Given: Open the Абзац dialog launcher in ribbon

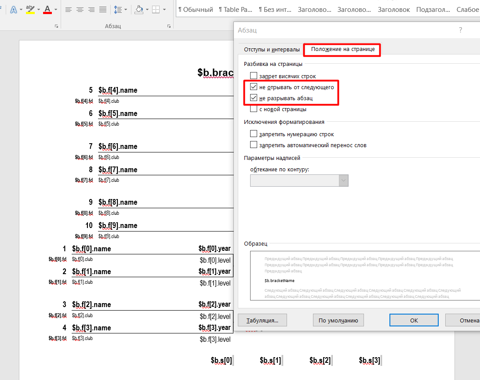Looking at the screenshot, I should pyautogui.click(x=169, y=26).
